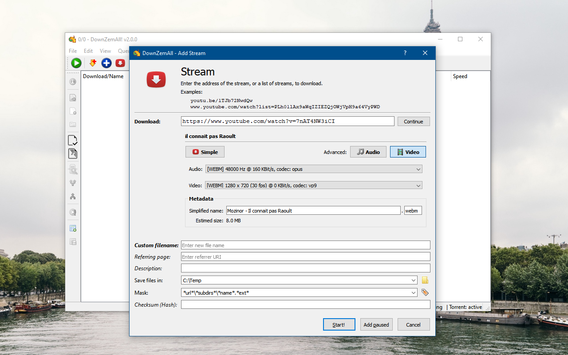Click the Custom filename input field

click(x=305, y=245)
